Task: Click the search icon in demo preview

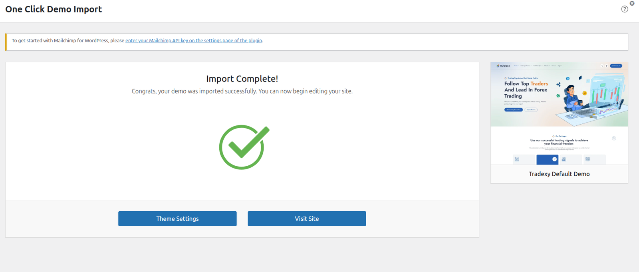Action: pyautogui.click(x=602, y=66)
